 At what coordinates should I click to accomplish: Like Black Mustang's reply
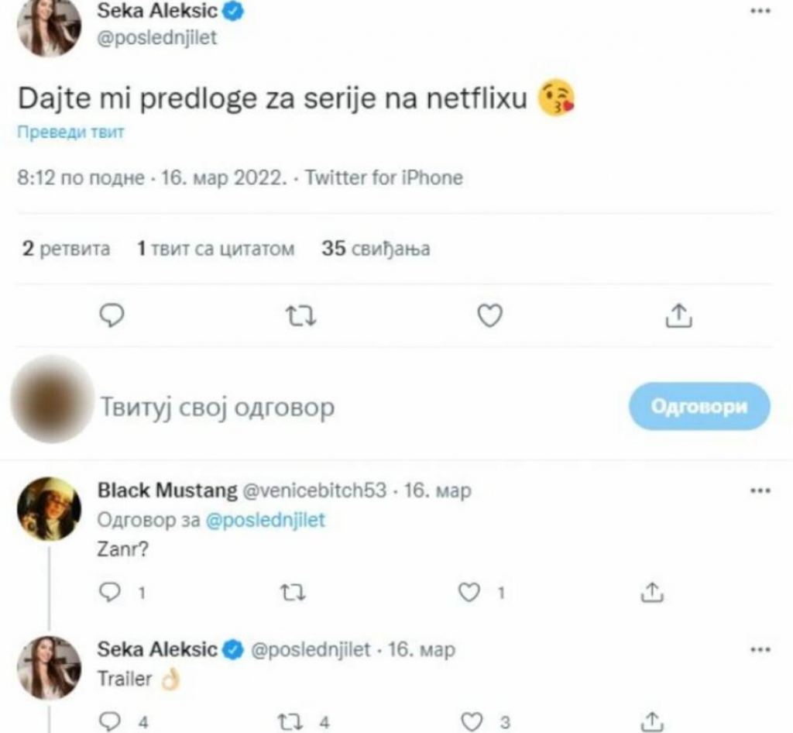pos(468,593)
